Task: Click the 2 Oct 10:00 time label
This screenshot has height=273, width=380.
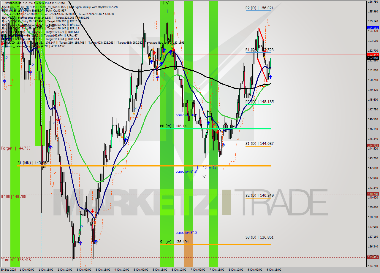Action: [65, 270]
